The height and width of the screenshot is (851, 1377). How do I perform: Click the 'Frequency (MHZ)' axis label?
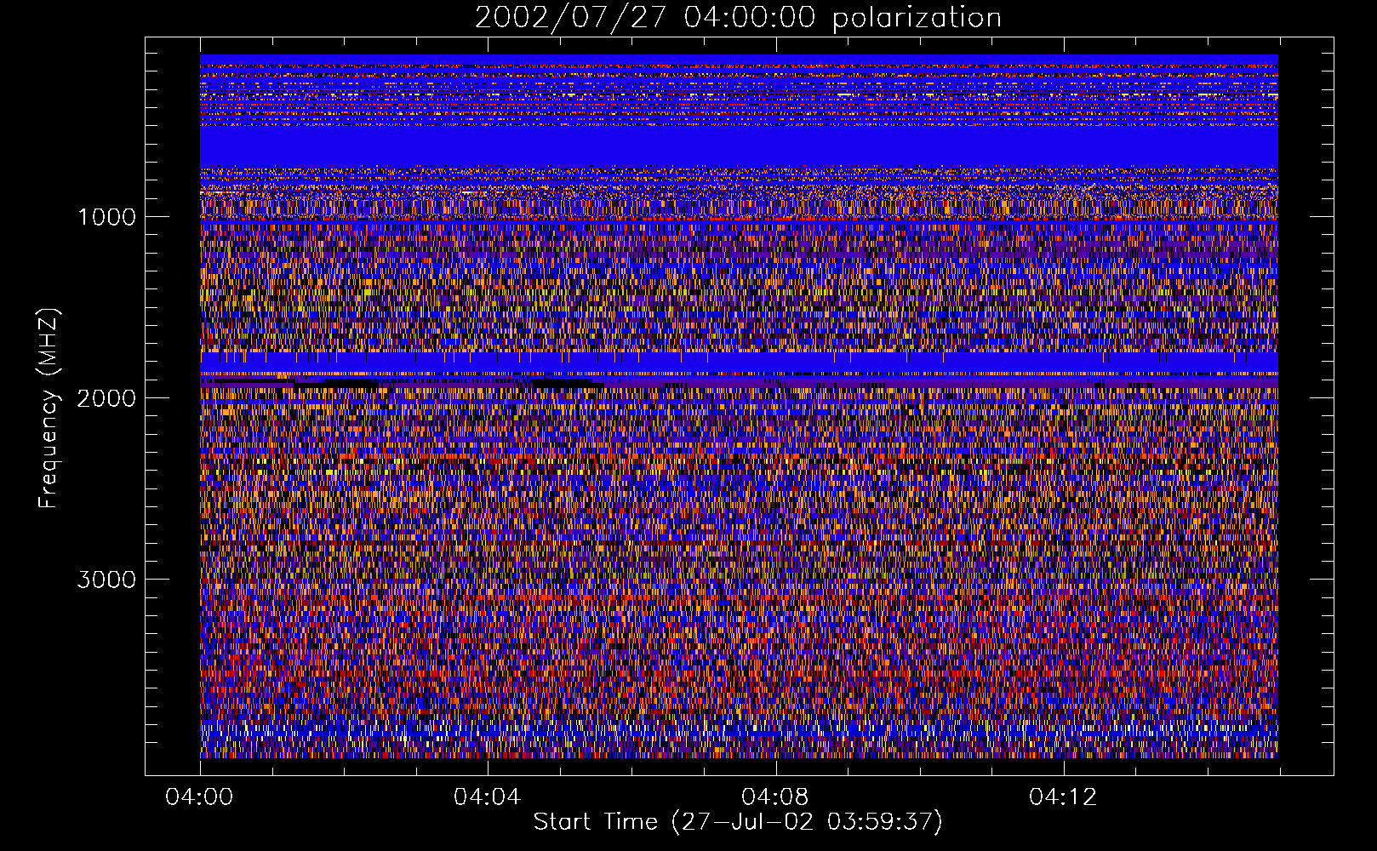click(49, 408)
